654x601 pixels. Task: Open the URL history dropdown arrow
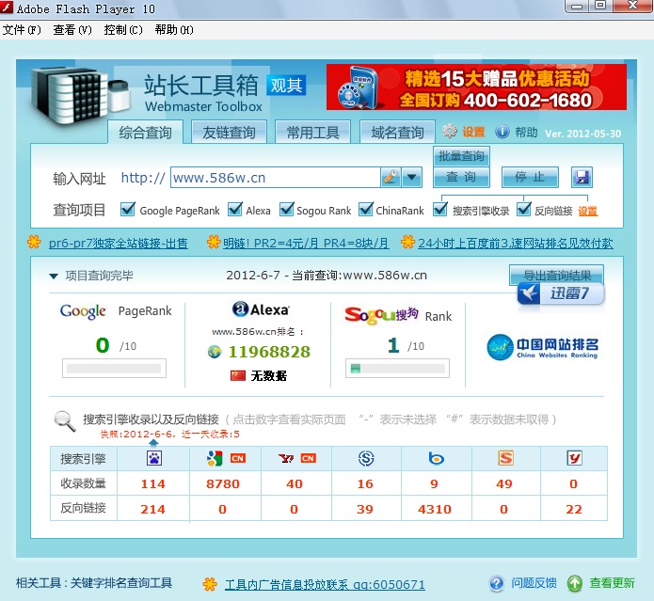(x=411, y=177)
